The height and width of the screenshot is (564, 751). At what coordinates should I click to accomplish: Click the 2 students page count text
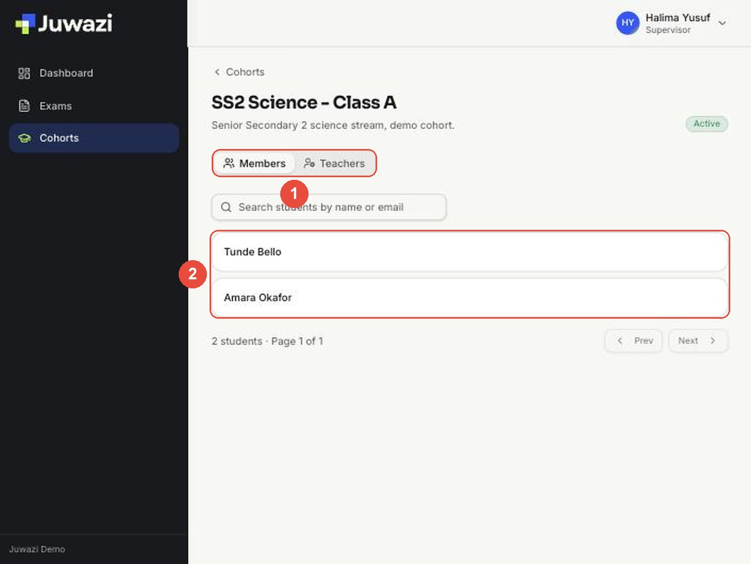pos(267,341)
